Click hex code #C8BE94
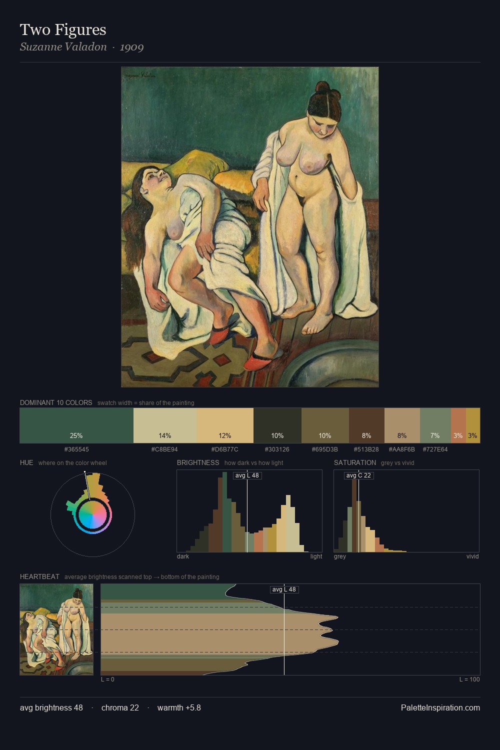This screenshot has height=750, width=500. pos(164,449)
